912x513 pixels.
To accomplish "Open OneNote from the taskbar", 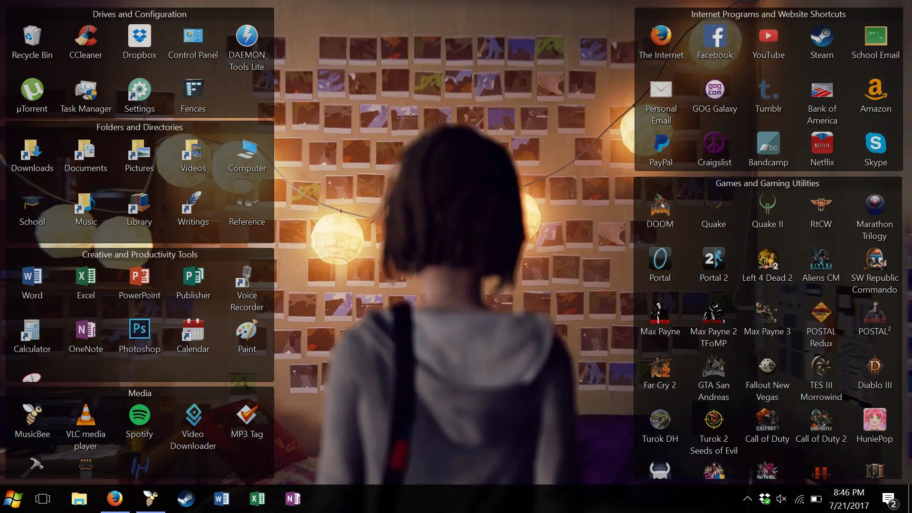I will (x=293, y=499).
